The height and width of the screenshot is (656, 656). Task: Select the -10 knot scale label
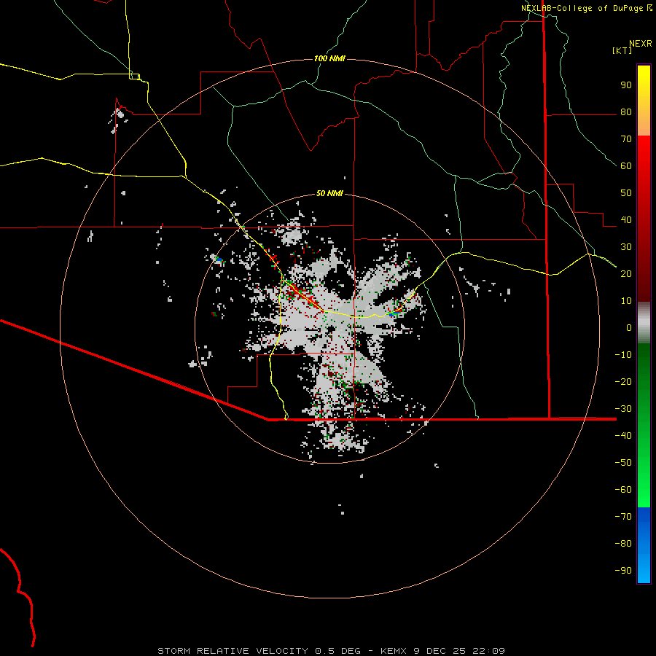click(x=623, y=355)
